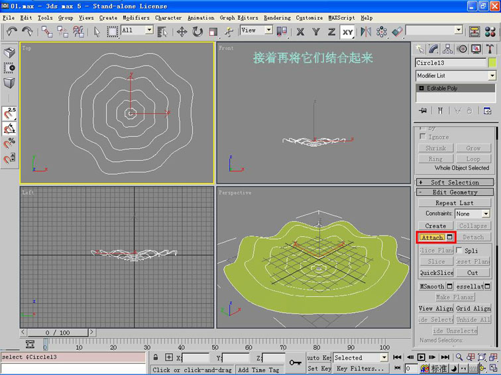Open the Constraints None dropdown

486,214
